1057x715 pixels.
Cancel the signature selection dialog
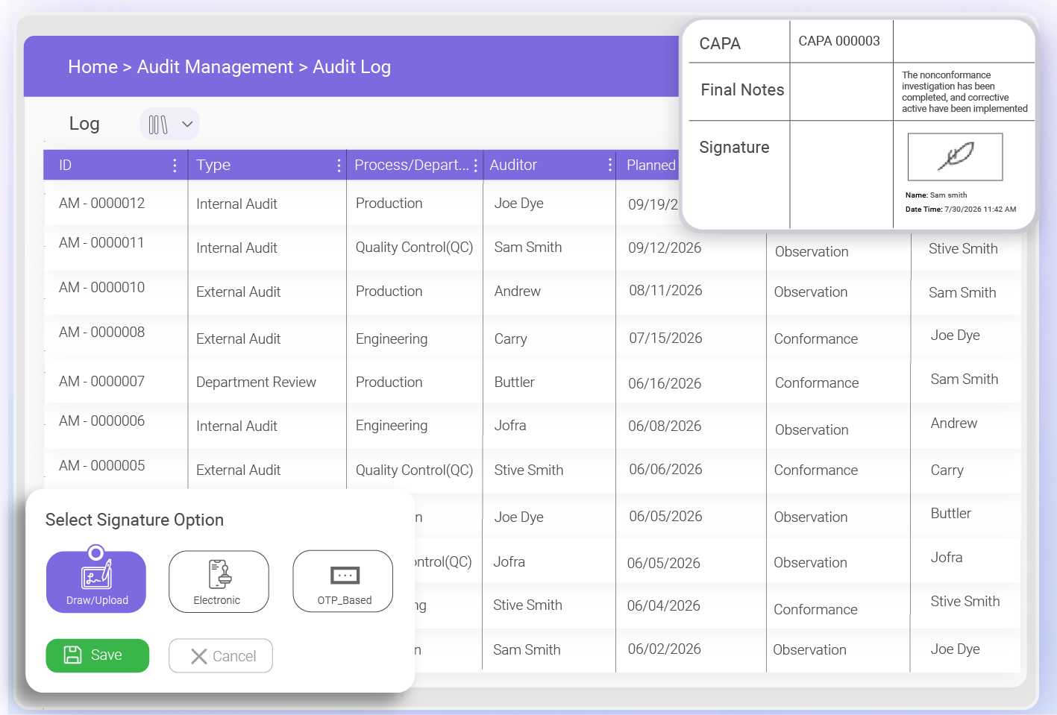[220, 656]
